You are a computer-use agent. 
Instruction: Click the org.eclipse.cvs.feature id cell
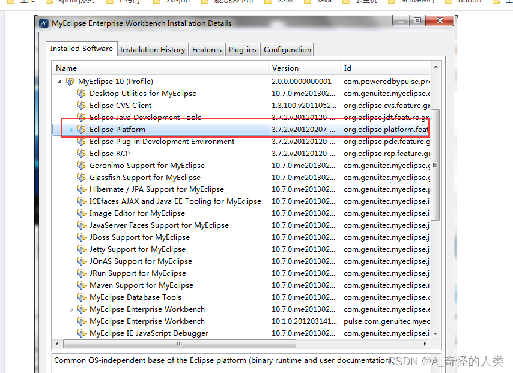coord(387,105)
